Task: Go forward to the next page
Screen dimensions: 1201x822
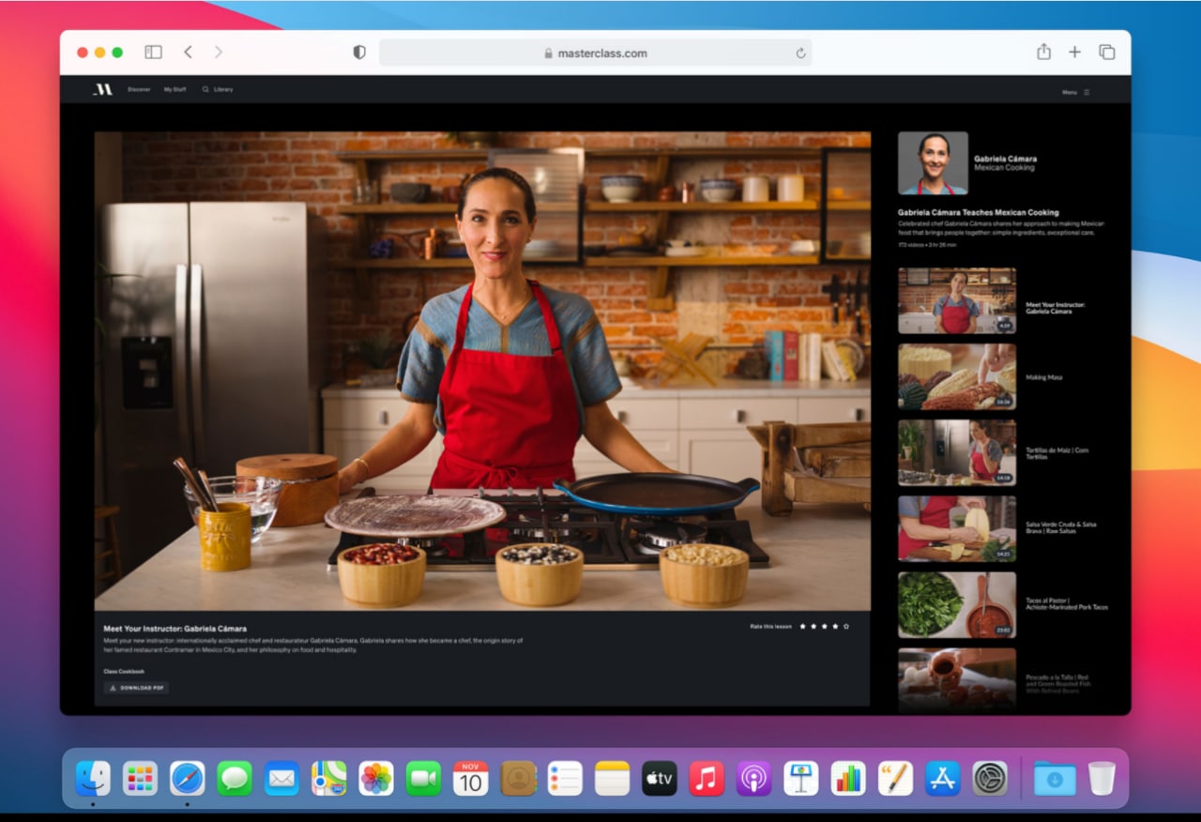Action: click(x=219, y=53)
